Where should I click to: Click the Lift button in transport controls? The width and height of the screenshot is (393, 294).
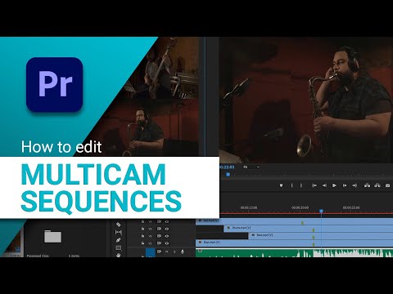point(368,185)
